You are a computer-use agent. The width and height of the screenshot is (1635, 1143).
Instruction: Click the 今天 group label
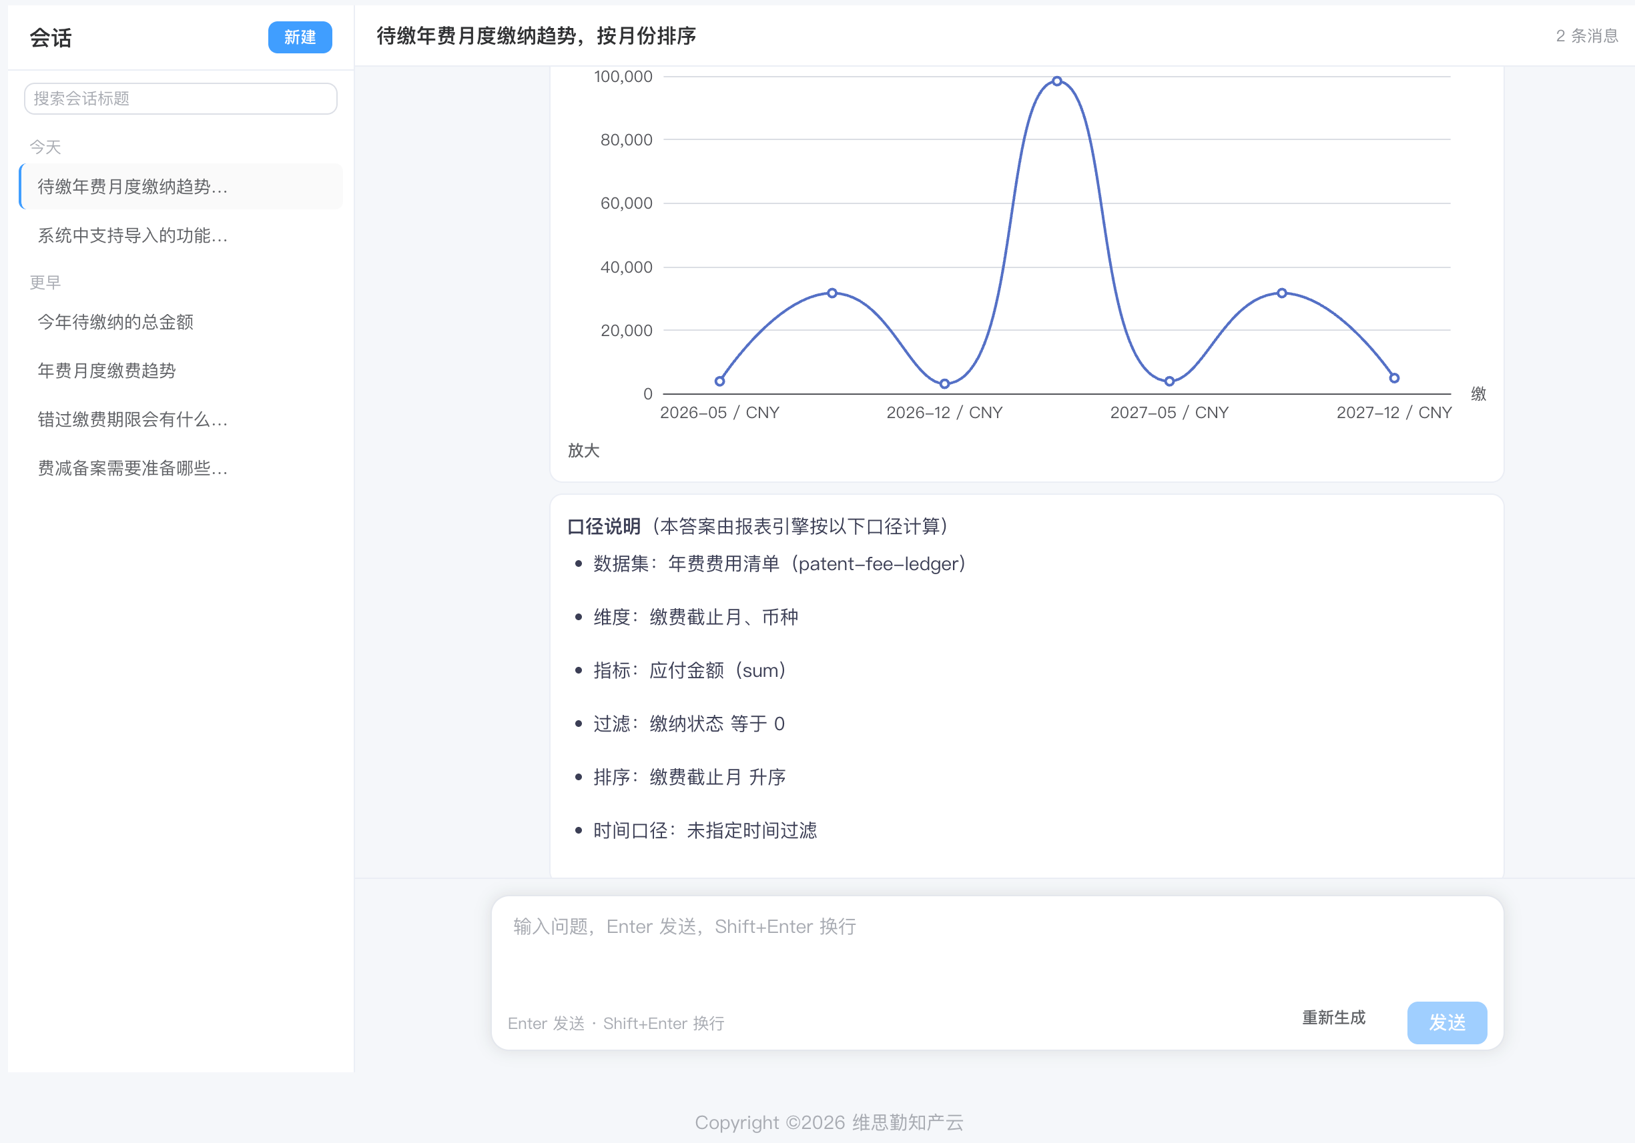(45, 147)
